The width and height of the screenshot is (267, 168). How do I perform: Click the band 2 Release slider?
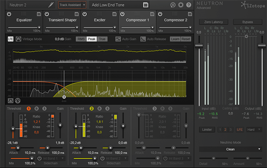114,148
